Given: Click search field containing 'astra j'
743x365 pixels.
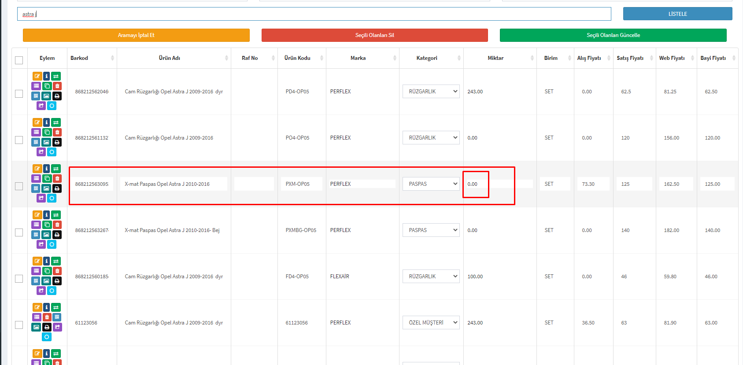Looking at the screenshot, I should pos(314,14).
